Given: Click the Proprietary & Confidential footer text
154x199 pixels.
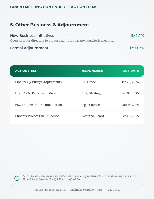Looking at the screenshot, I should [77, 190].
